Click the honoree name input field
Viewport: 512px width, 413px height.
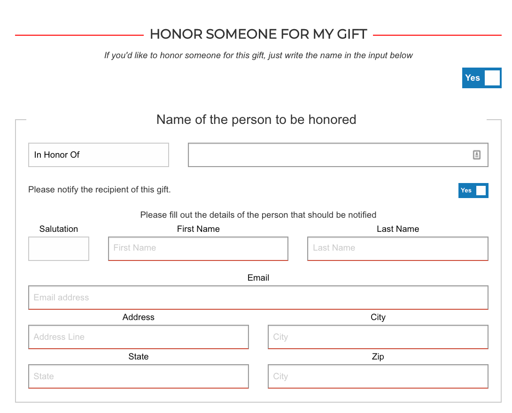tap(329, 155)
